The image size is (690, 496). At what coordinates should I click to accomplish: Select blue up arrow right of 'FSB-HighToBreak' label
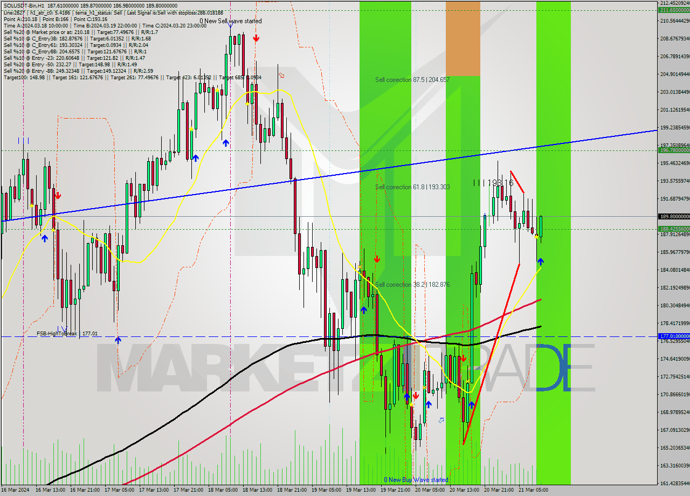(118, 340)
